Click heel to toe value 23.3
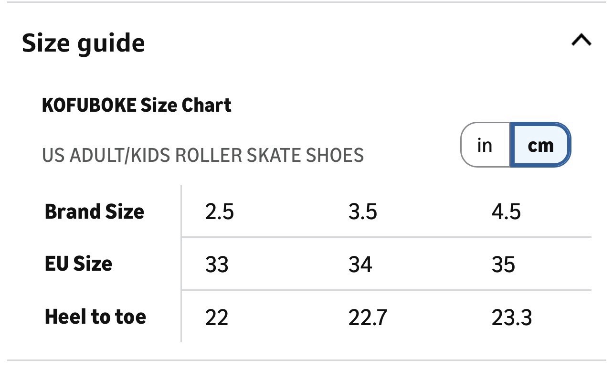 [511, 317]
